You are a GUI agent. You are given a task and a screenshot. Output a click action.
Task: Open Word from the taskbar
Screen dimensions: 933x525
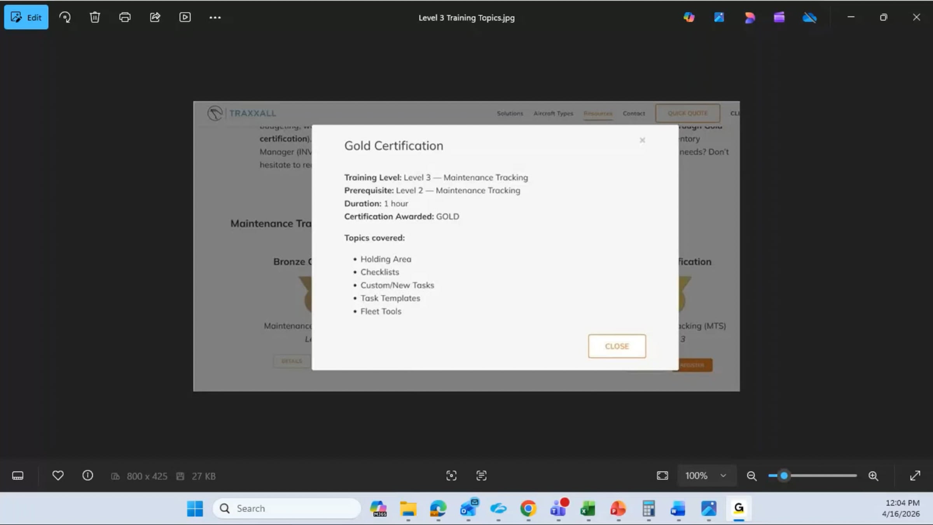point(678,508)
